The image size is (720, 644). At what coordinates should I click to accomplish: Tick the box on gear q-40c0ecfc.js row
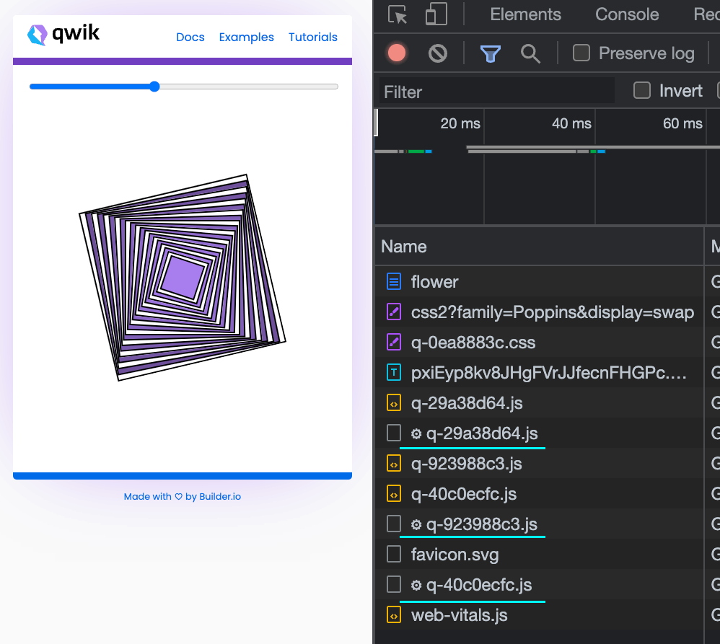(x=393, y=584)
